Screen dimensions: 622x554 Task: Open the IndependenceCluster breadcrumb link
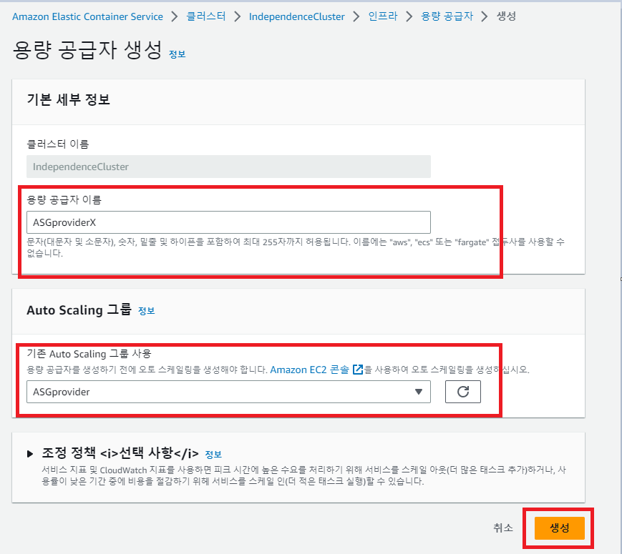(297, 16)
